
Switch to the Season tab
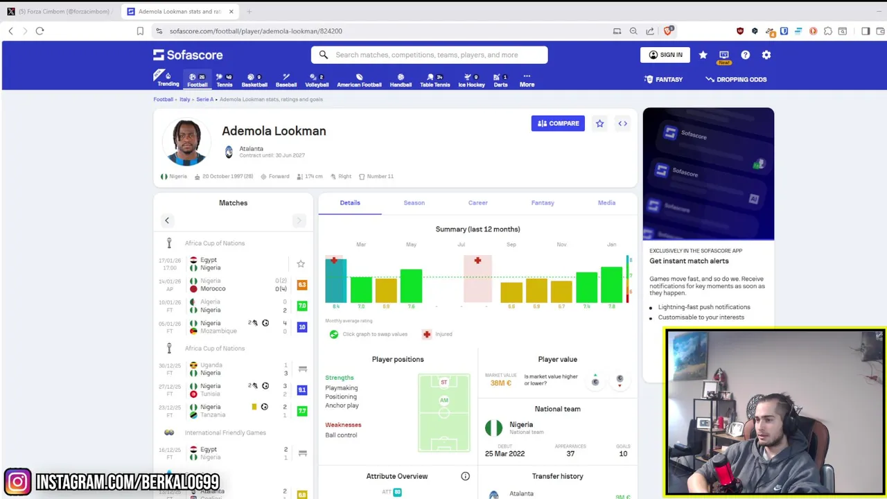pos(414,202)
